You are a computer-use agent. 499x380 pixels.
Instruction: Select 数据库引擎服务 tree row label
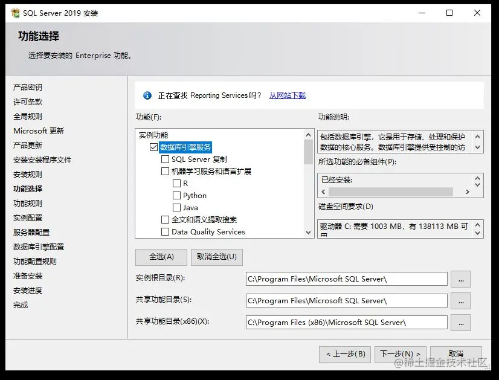coord(185,147)
